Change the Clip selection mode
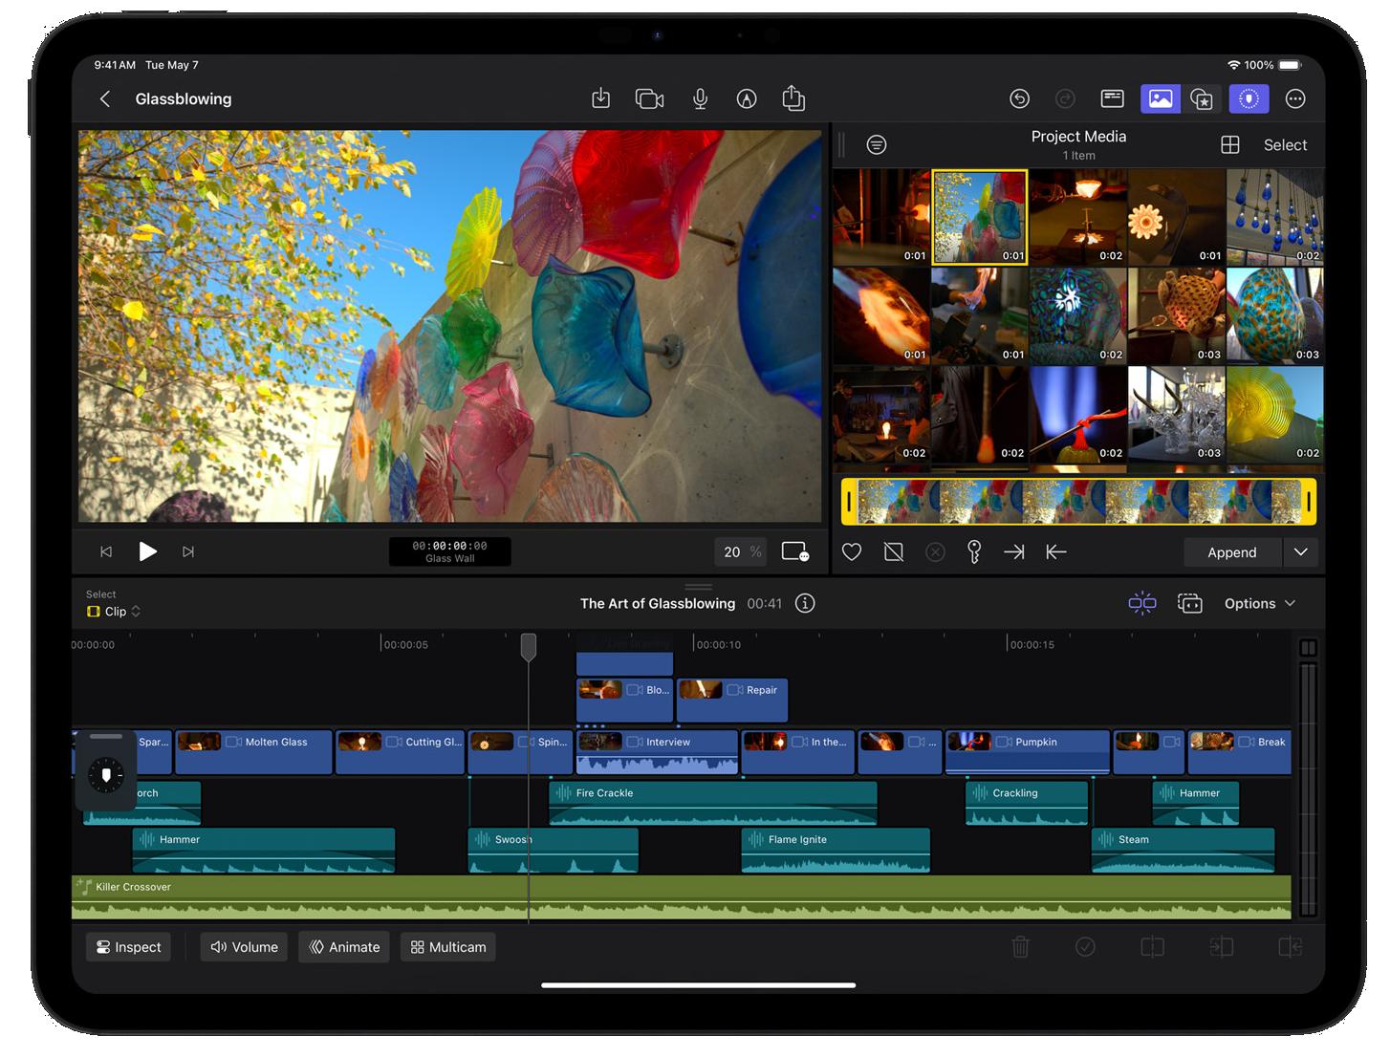Screen dimensions: 1390x1058 coord(114,611)
